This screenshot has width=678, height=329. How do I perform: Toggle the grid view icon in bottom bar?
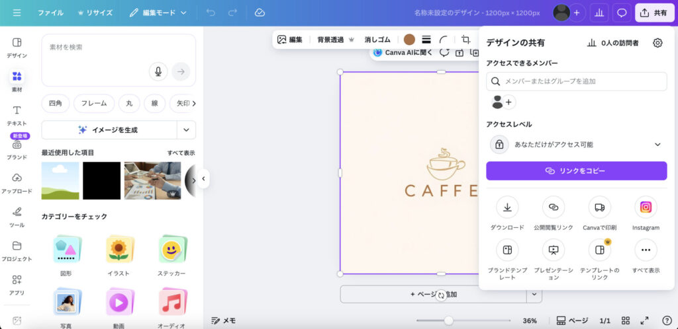[x=626, y=320]
